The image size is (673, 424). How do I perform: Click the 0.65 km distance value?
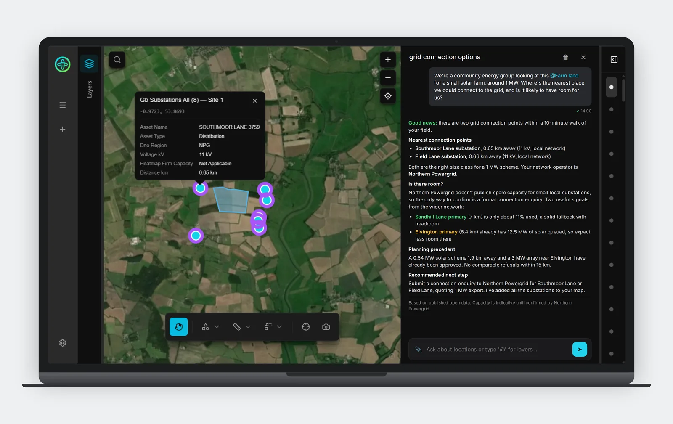tap(208, 173)
